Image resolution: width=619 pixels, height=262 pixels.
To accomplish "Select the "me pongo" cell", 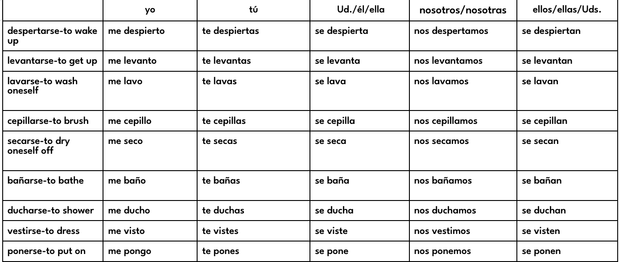I will [x=129, y=251].
